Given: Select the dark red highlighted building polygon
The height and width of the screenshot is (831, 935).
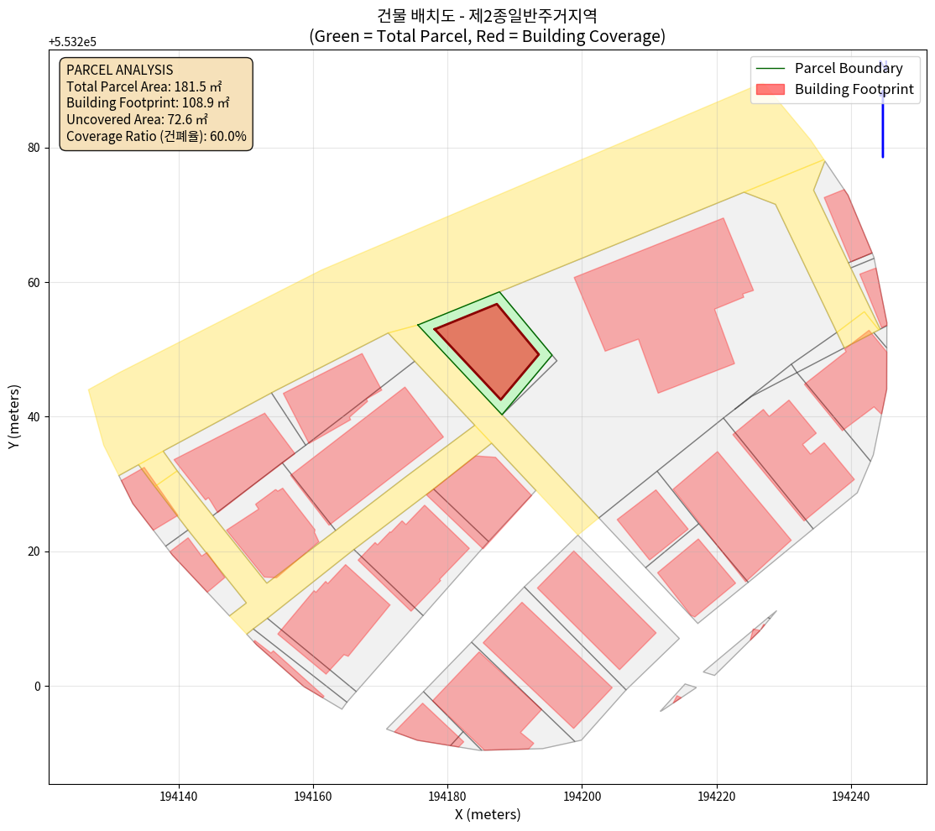Looking at the screenshot, I should (x=488, y=350).
